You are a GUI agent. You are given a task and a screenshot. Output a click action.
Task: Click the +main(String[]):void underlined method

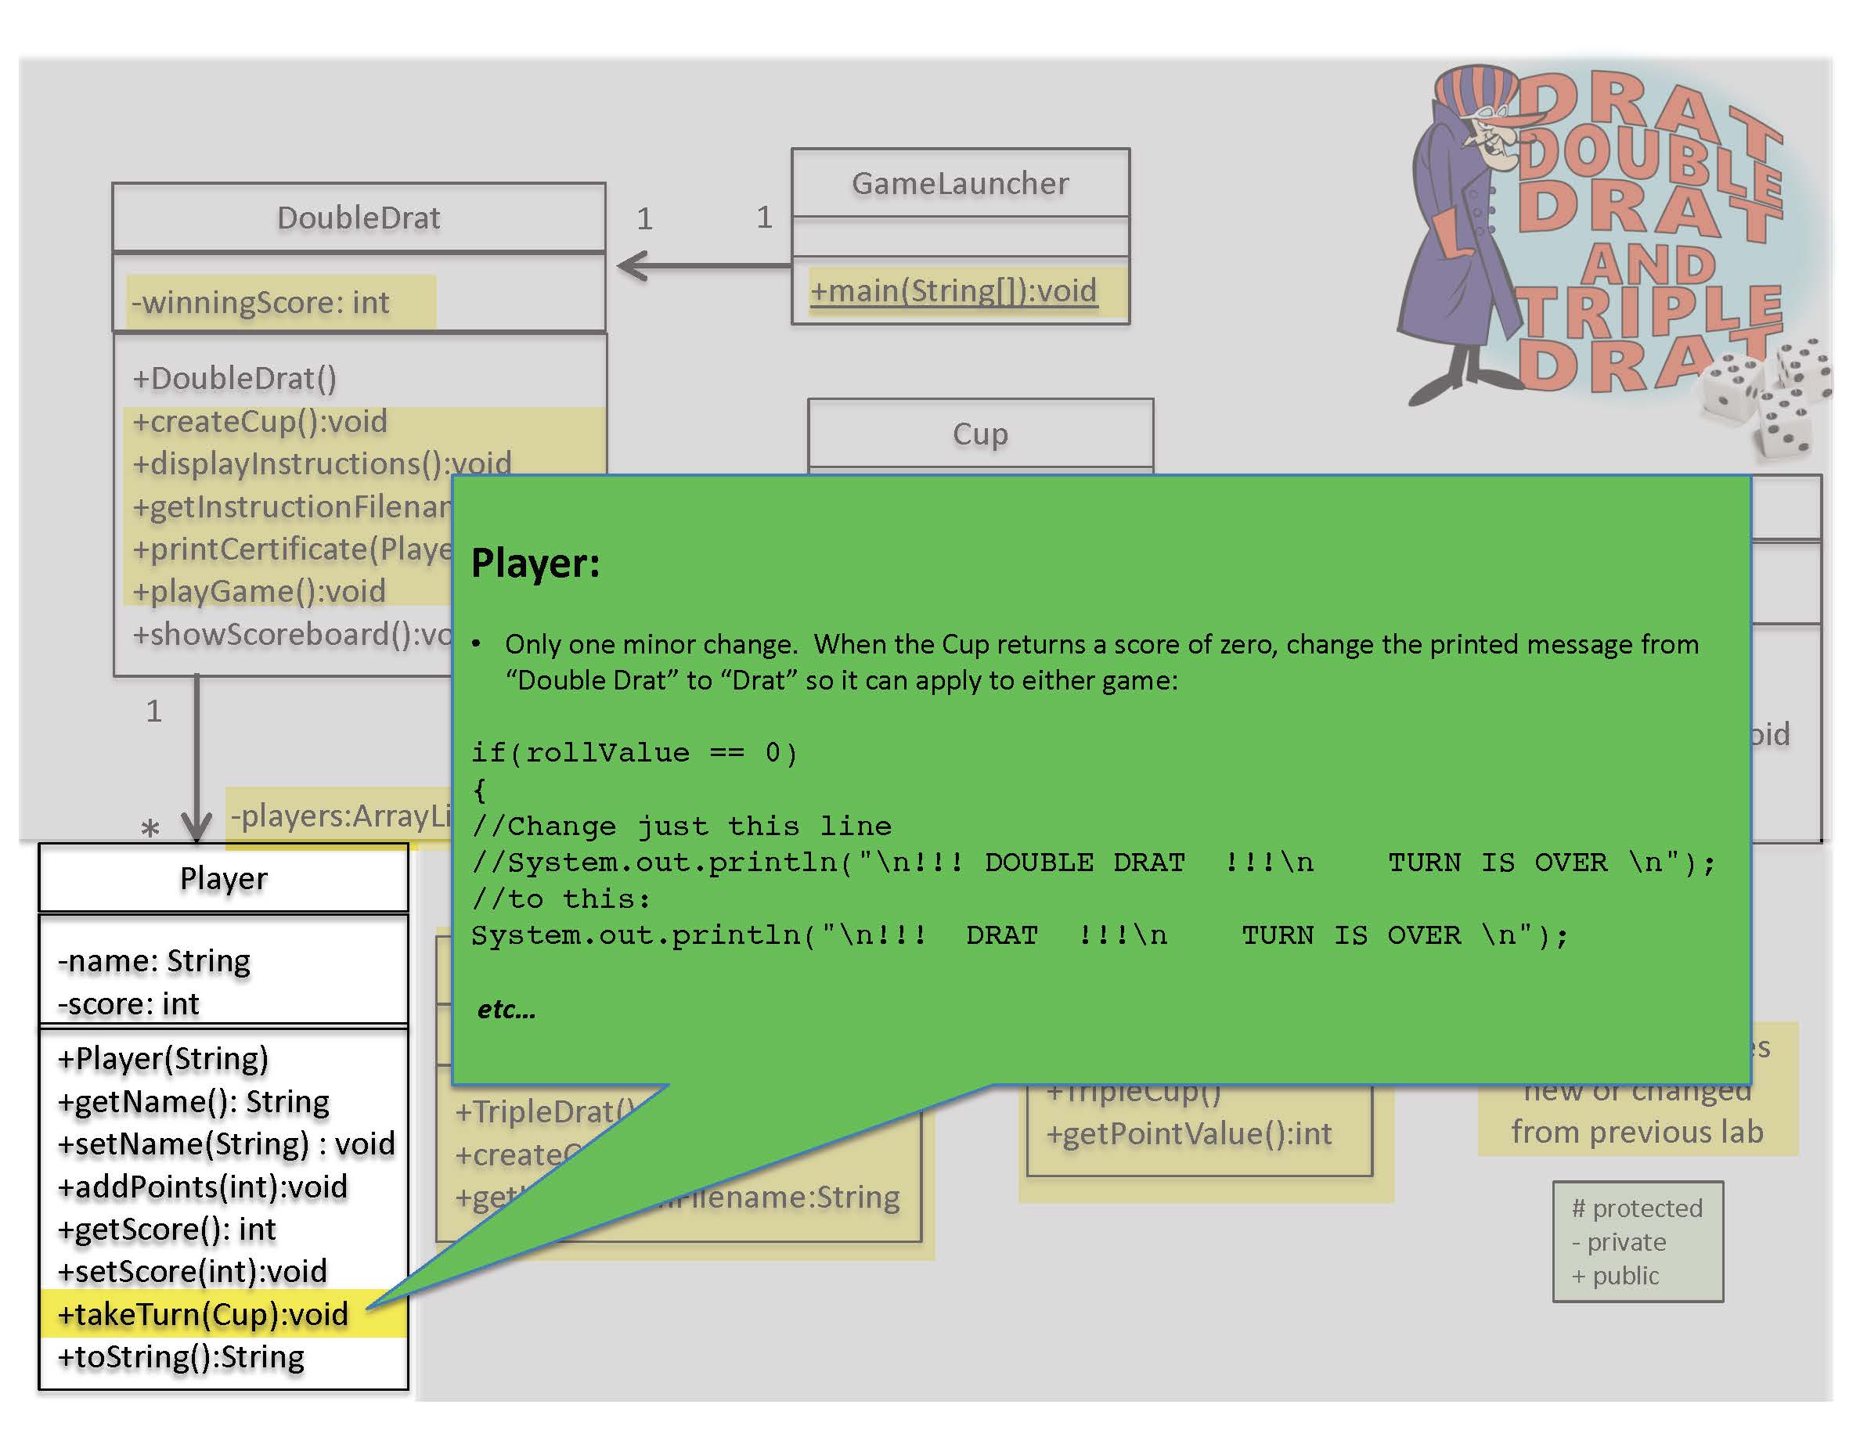point(953,291)
